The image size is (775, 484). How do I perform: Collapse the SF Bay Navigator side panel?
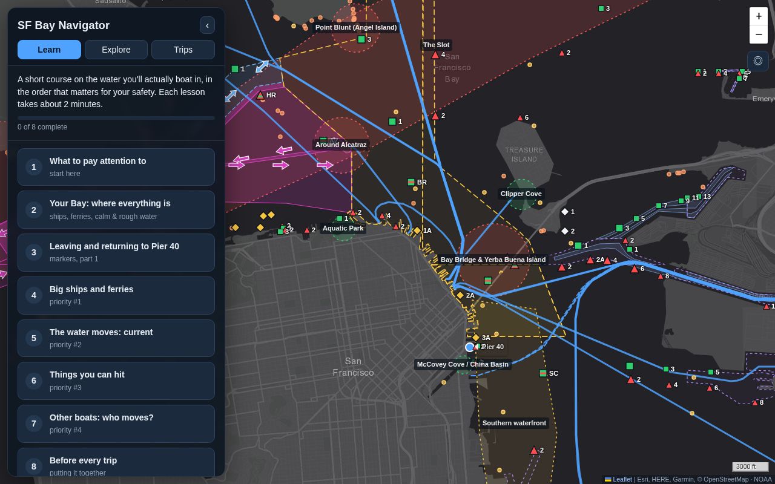pos(207,25)
